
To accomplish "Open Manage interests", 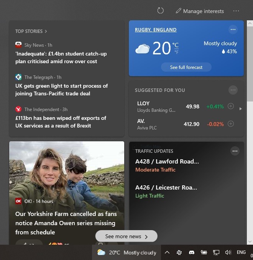I will (200, 11).
